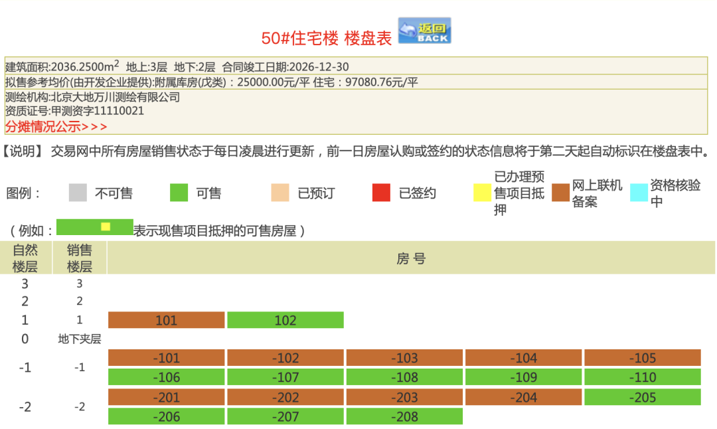Click the 房号 column header
This screenshot has width=717, height=429.
pyautogui.click(x=411, y=258)
